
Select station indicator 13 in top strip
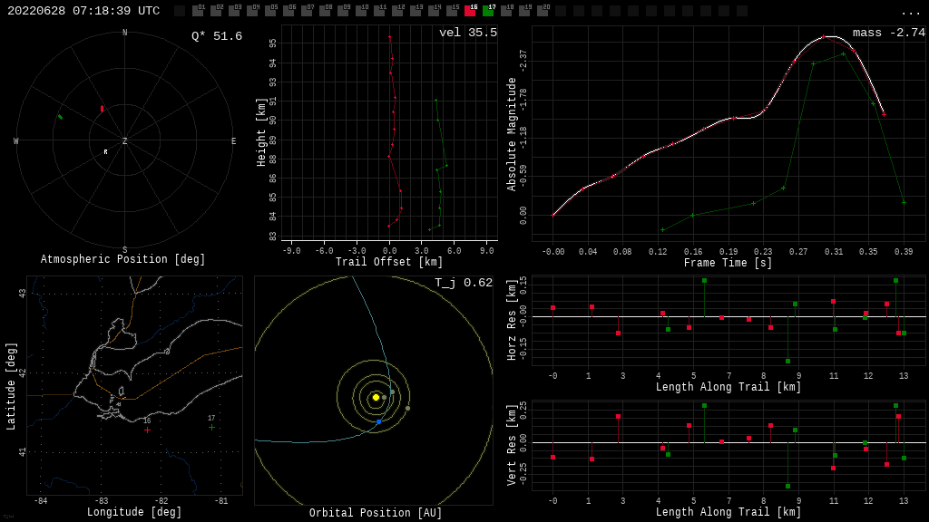pyautogui.click(x=416, y=10)
